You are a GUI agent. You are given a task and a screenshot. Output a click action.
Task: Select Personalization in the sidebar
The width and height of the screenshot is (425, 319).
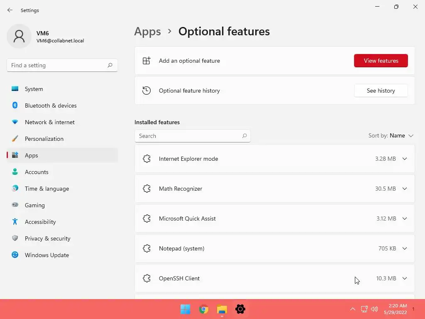[x=62, y=139]
